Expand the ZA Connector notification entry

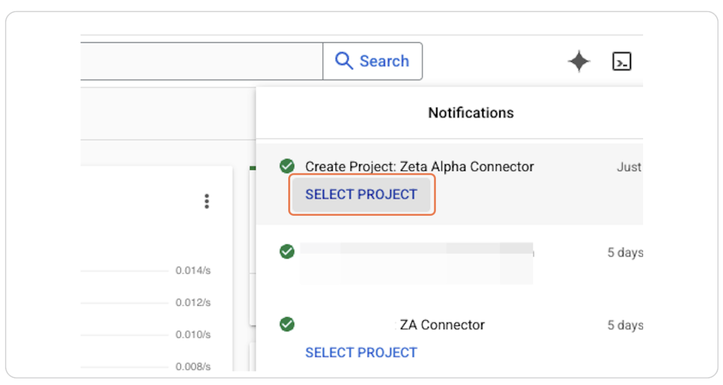point(441,325)
